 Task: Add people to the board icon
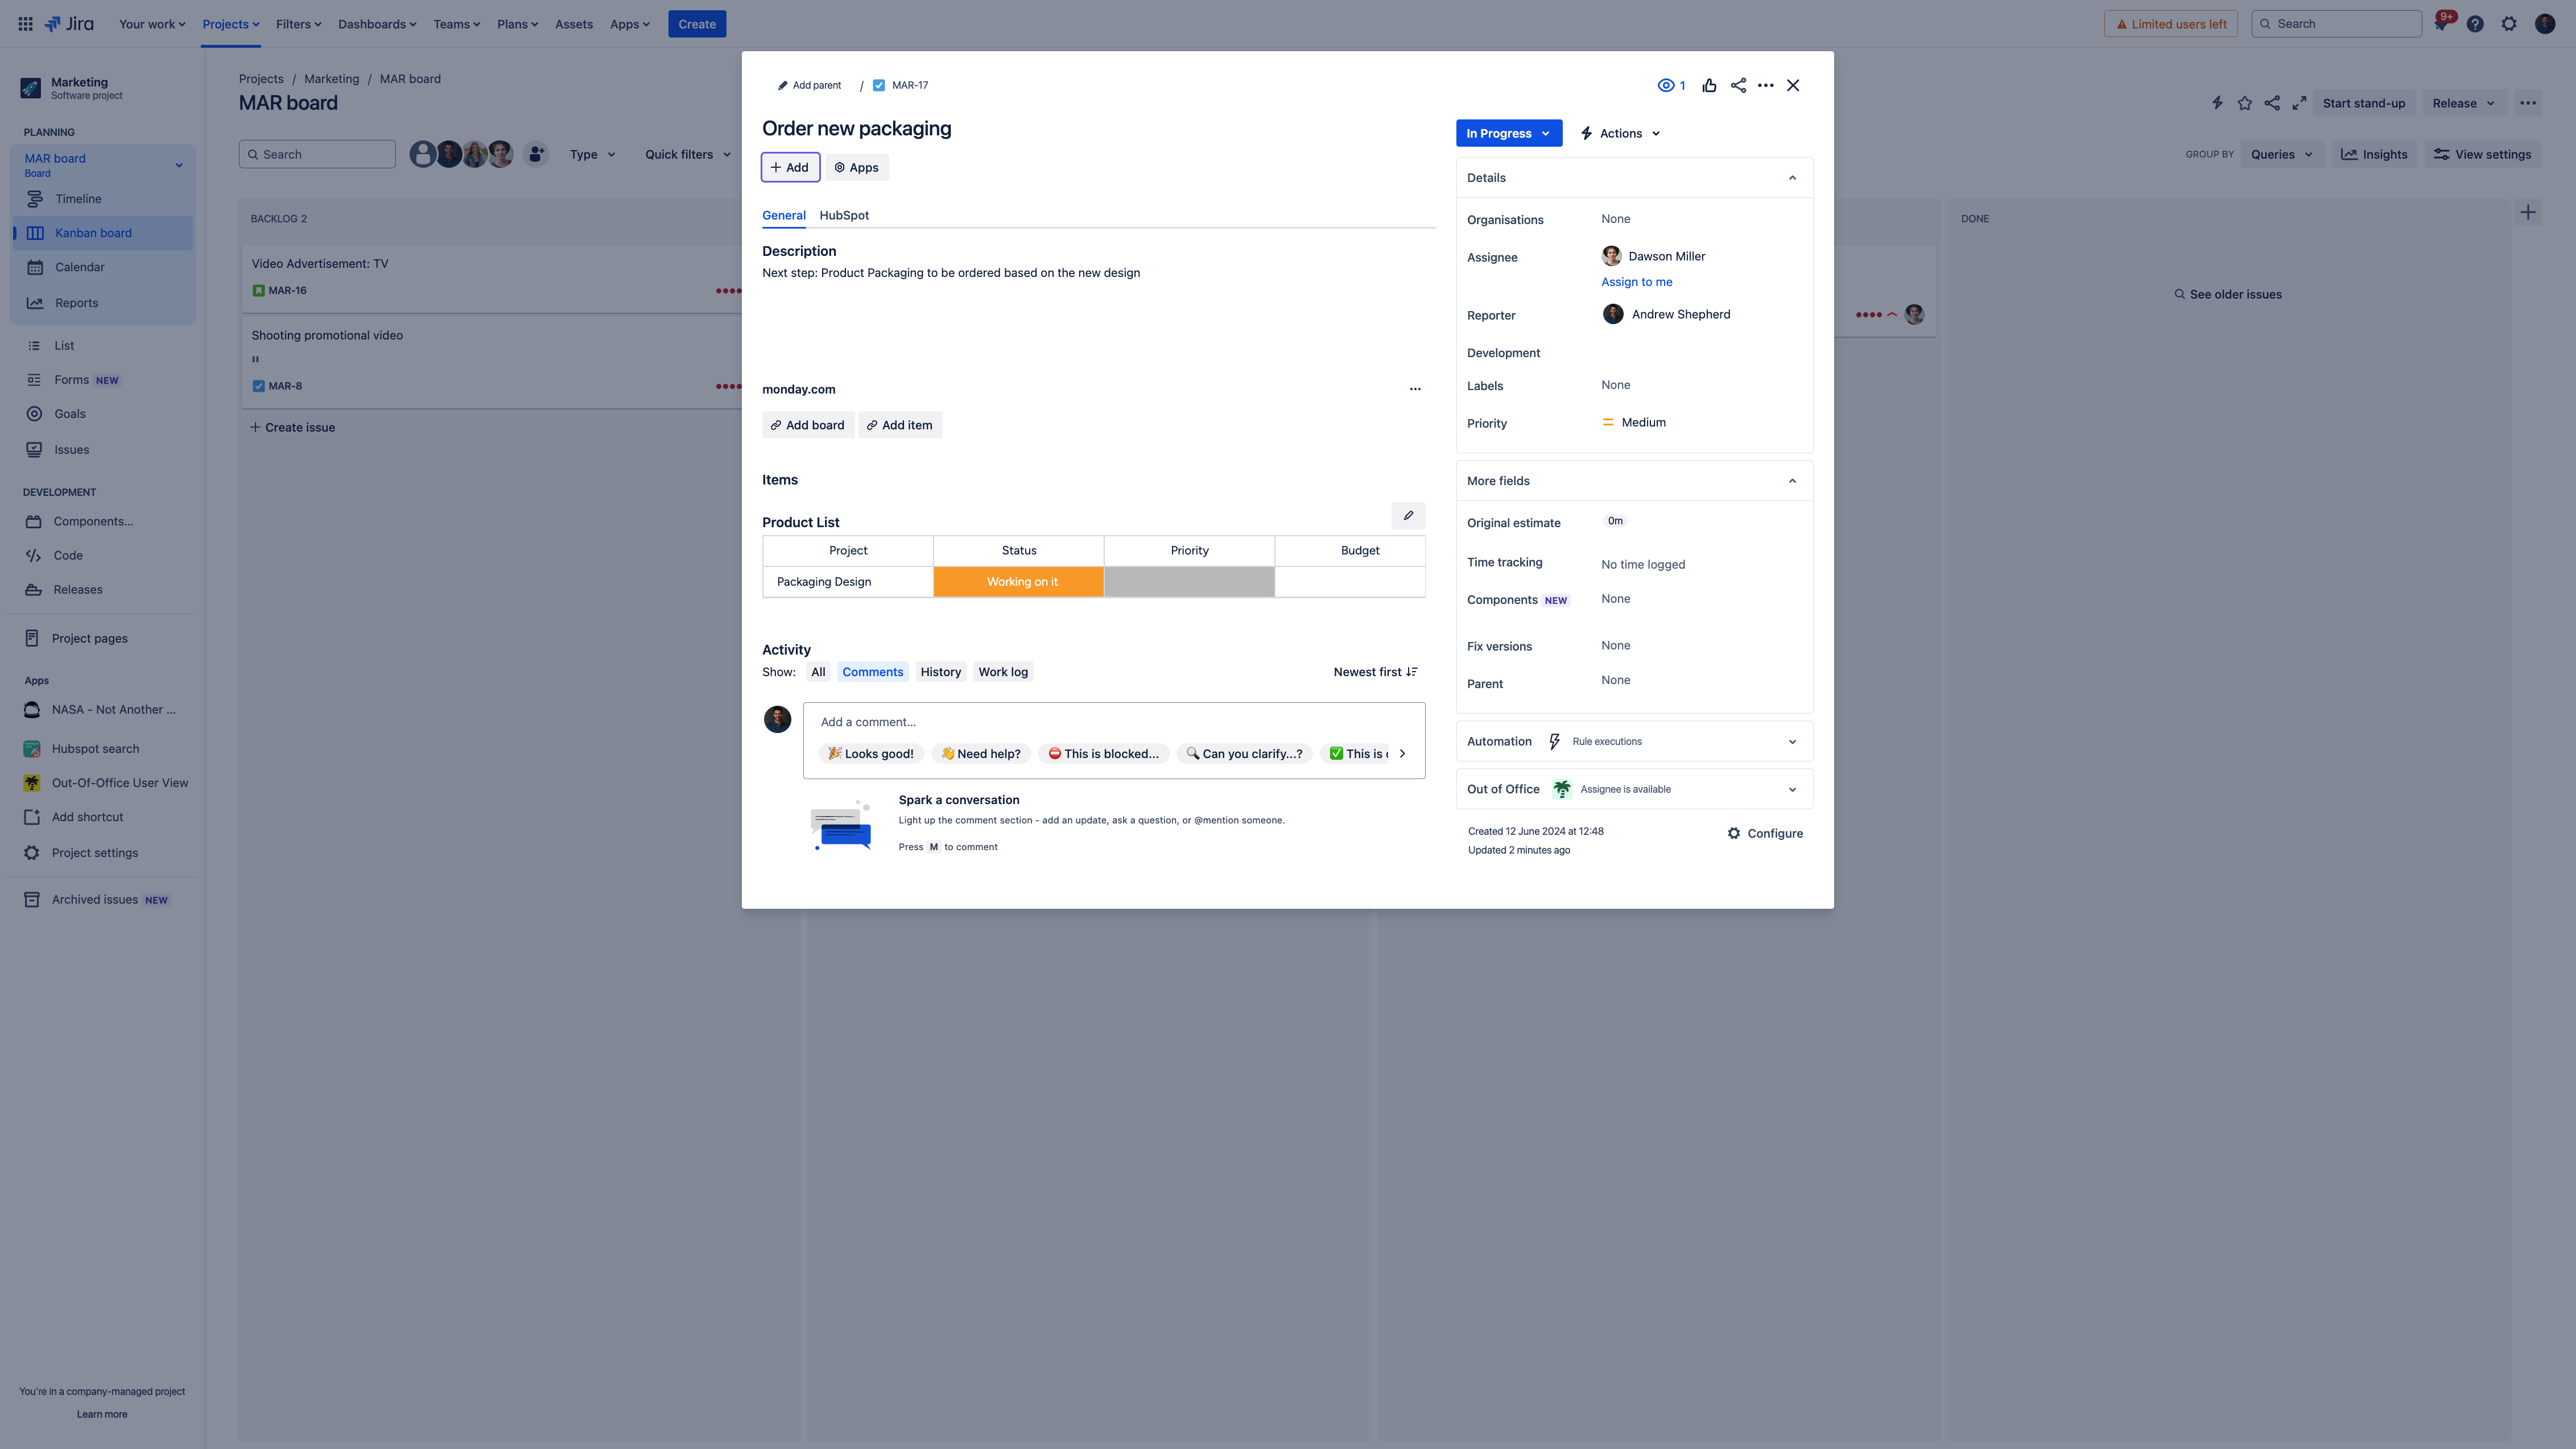tap(536, 154)
